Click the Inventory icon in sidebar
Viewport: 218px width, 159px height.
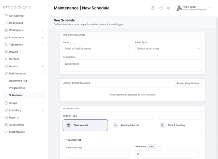pos(6,110)
